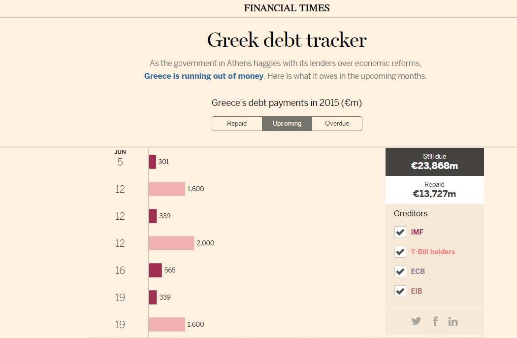Click the Still due €23,868m box
Viewport: 517px width, 338px height.
click(x=434, y=162)
